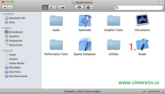Open the Audio folder
Viewport: 165px width, 94px height.
tap(56, 21)
